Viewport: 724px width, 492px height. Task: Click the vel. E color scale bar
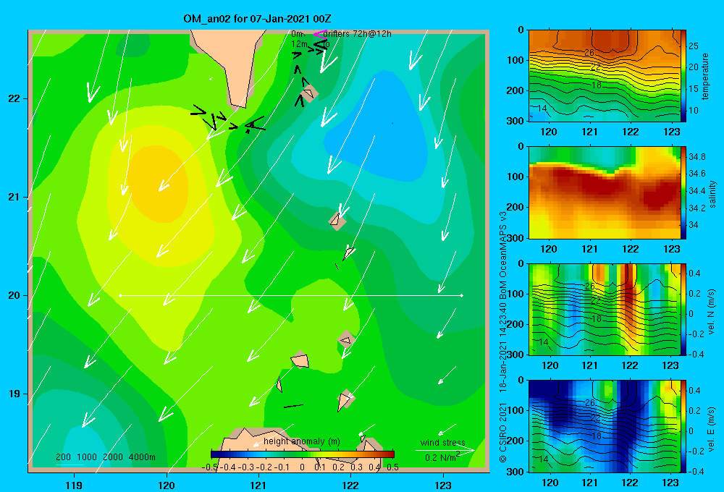tap(683, 426)
